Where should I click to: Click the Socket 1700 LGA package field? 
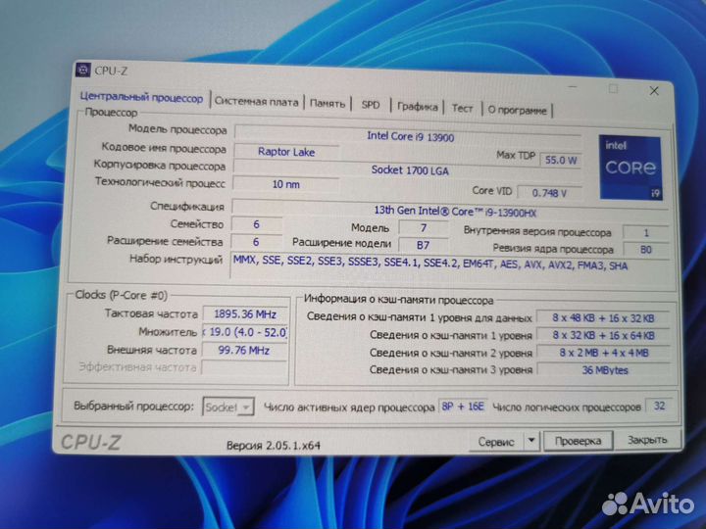tap(408, 170)
